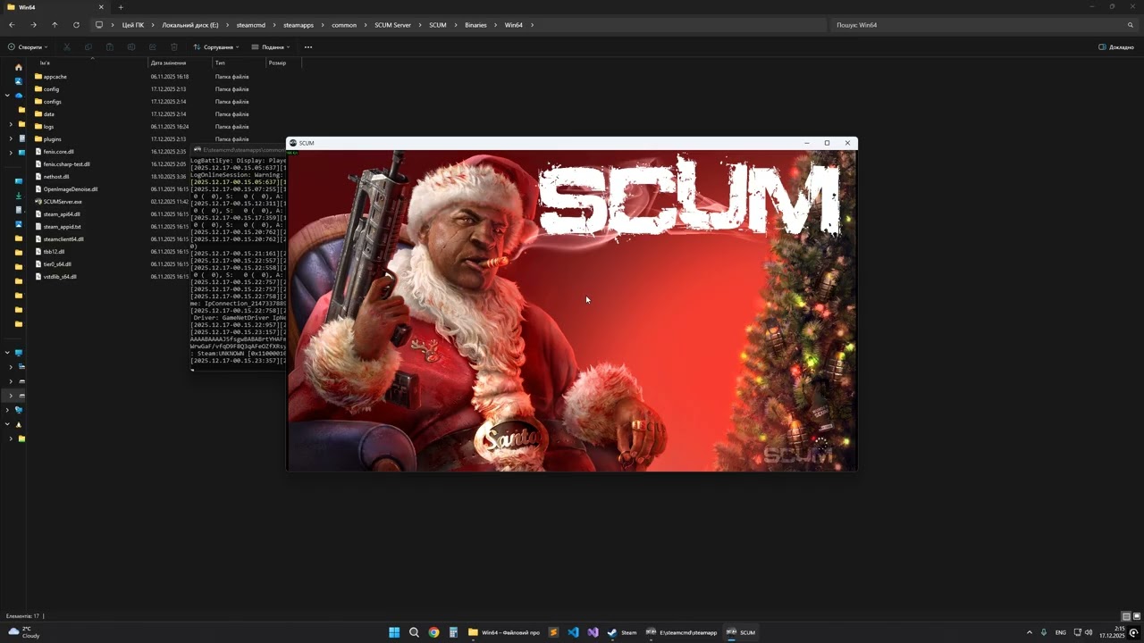Open the Сортування dropdown
The width and height of the screenshot is (1144, 643).
click(x=216, y=47)
